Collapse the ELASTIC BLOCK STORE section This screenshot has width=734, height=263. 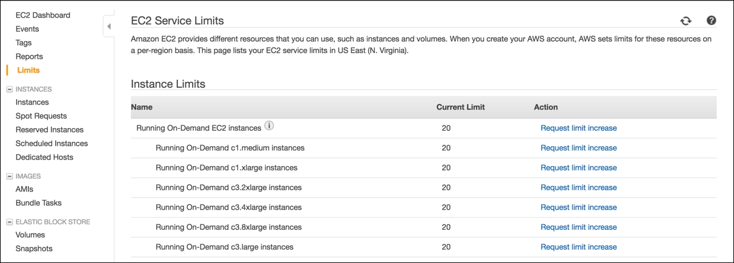click(x=10, y=222)
